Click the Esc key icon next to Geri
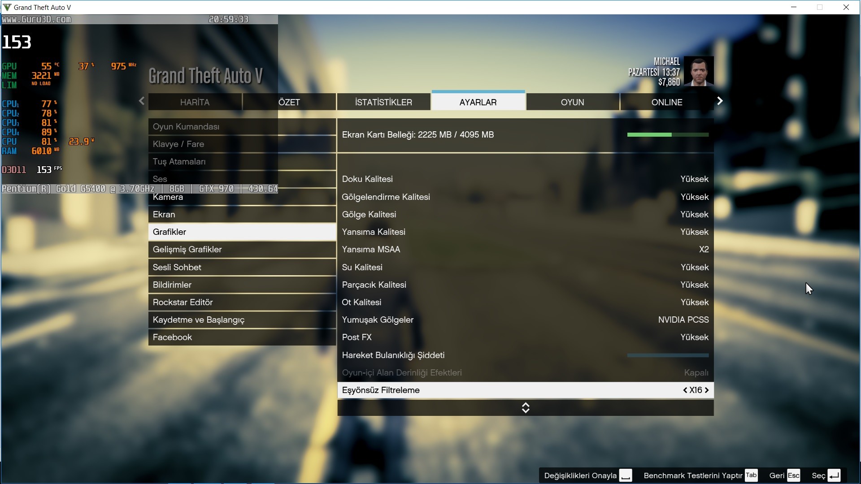This screenshot has height=484, width=861. point(793,475)
